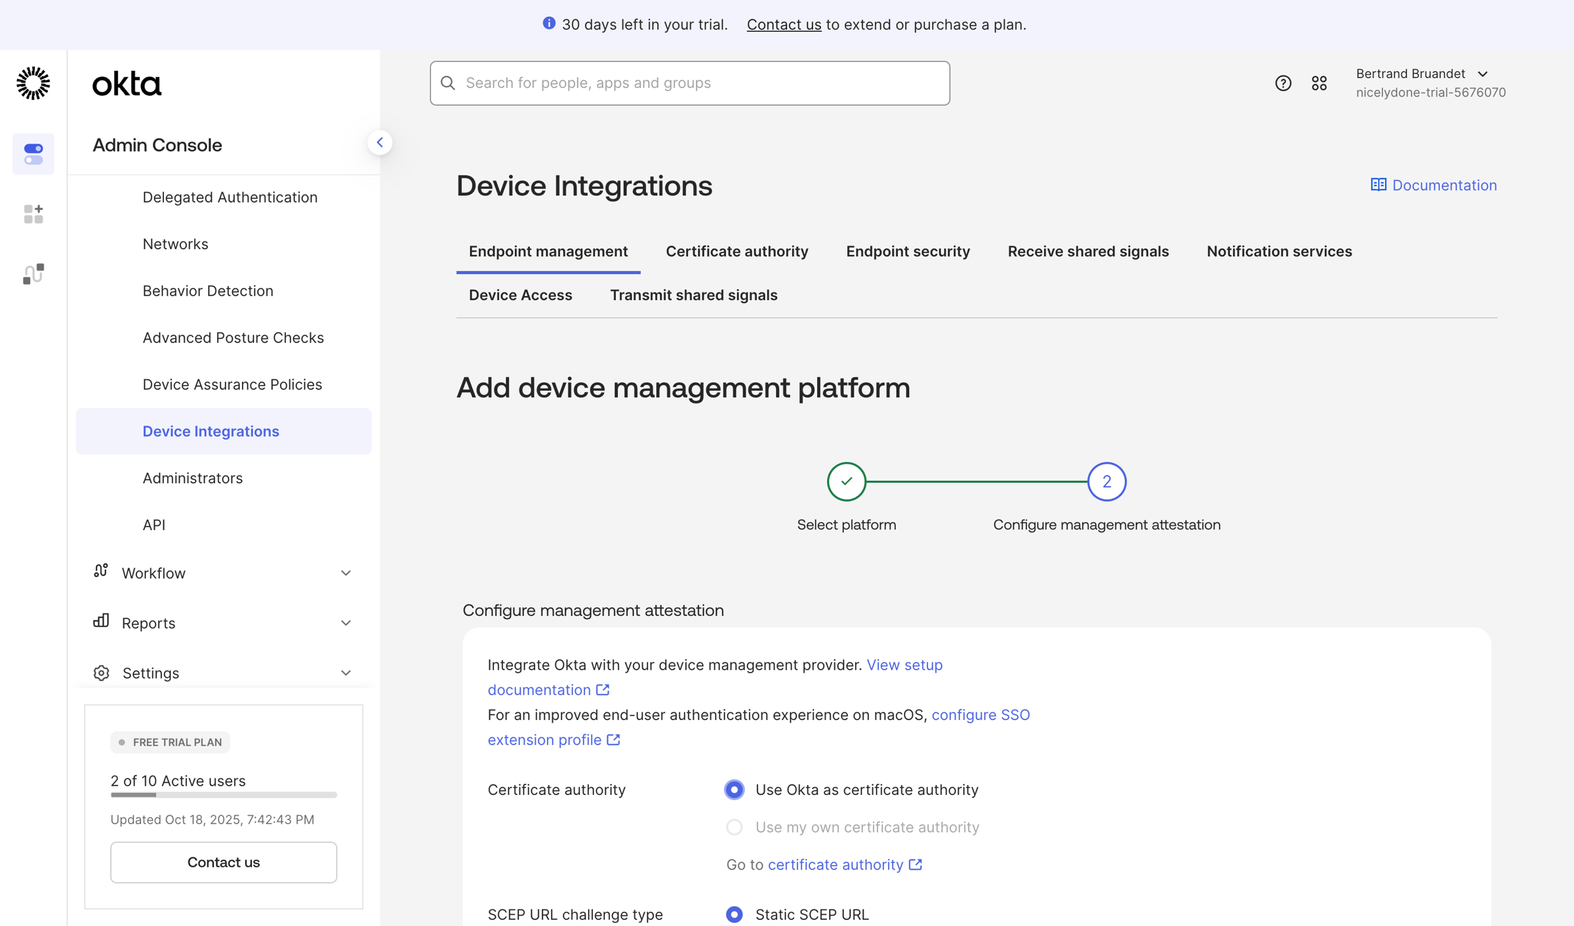This screenshot has height=926, width=1574.
Task: Click the search magnifier icon
Action: (x=448, y=83)
